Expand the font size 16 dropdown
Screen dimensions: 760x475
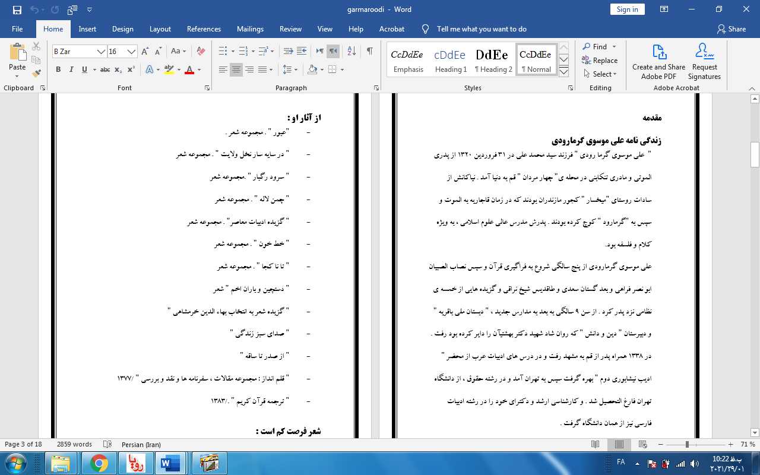click(132, 52)
